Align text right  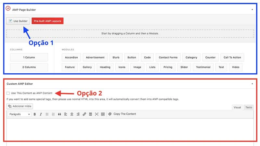click(x=78, y=114)
